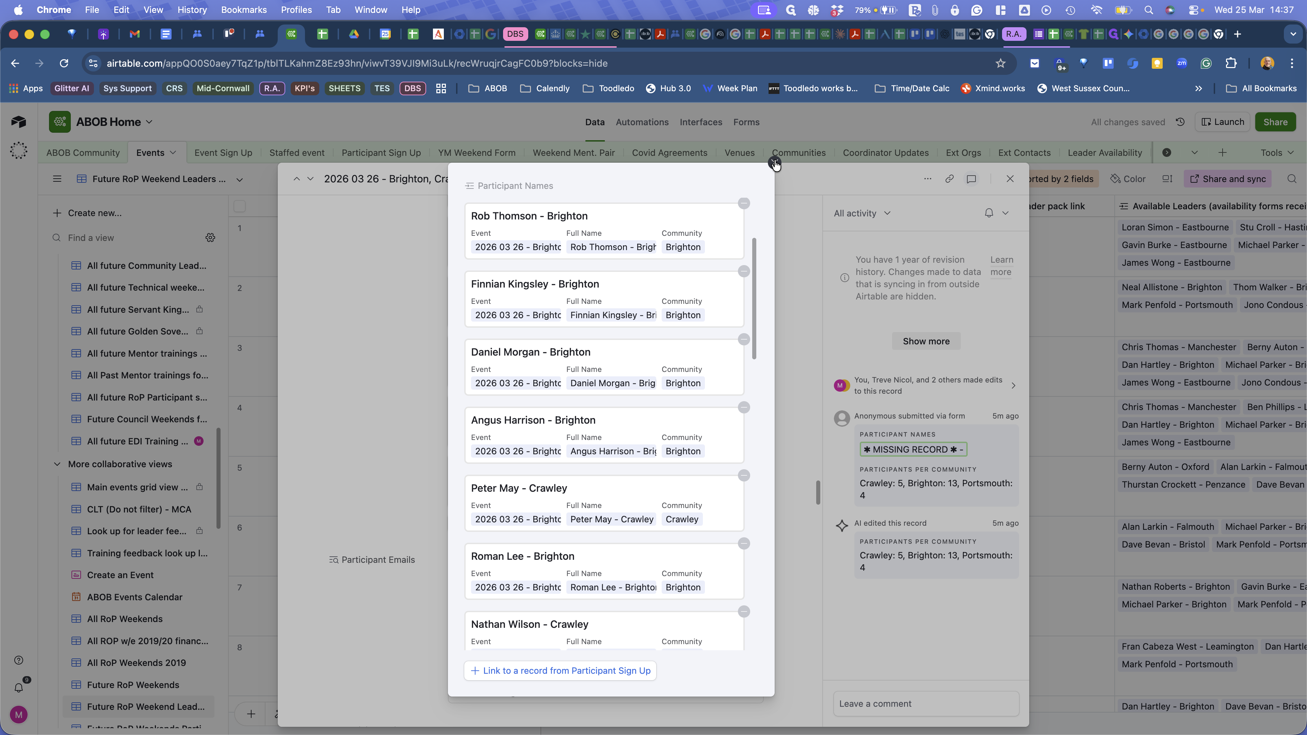Image resolution: width=1307 pixels, height=735 pixels.
Task: Go to previous record with up chevron
Action: pyautogui.click(x=296, y=179)
